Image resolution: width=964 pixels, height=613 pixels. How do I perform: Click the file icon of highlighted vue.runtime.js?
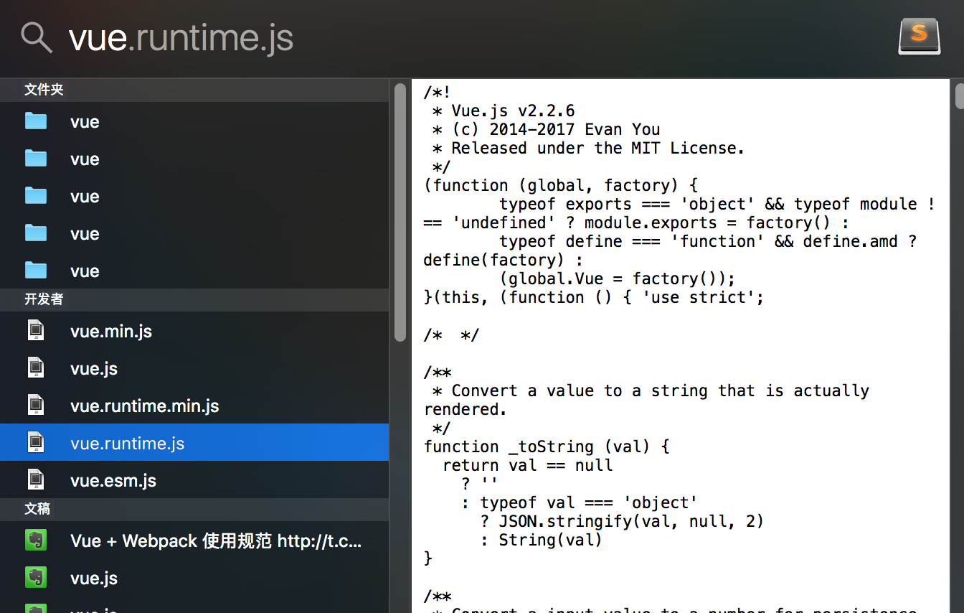click(36, 442)
